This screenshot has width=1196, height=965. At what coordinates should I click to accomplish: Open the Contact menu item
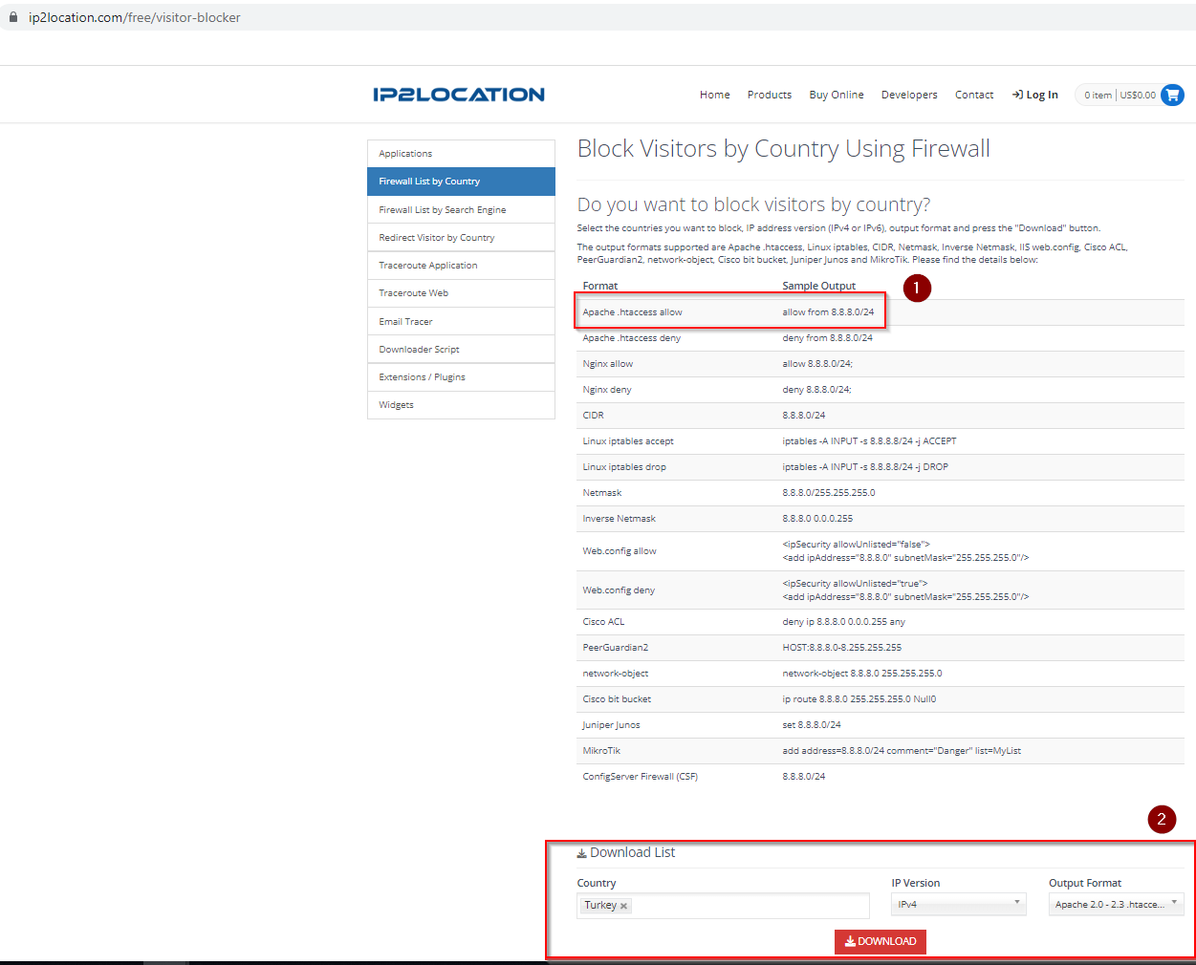(x=974, y=95)
